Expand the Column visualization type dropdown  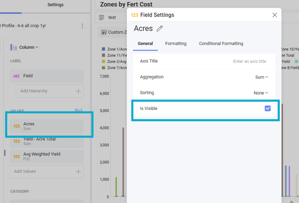[29, 47]
